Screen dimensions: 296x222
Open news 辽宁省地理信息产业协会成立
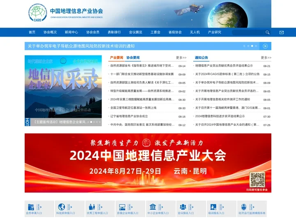[129, 116]
